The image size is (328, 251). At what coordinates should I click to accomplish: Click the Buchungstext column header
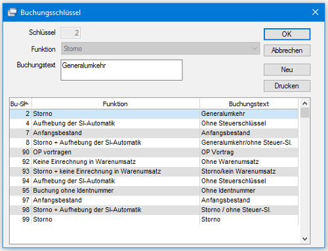[x=249, y=104]
